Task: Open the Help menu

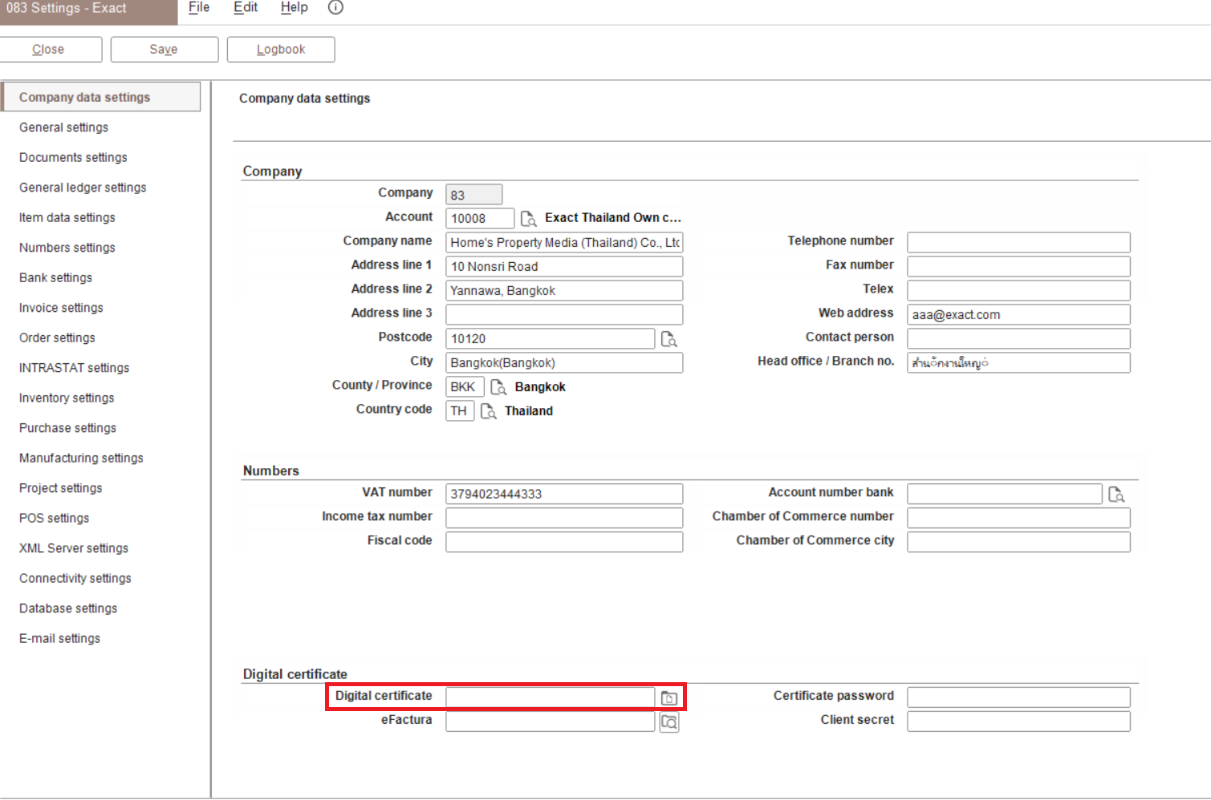Action: coord(294,7)
